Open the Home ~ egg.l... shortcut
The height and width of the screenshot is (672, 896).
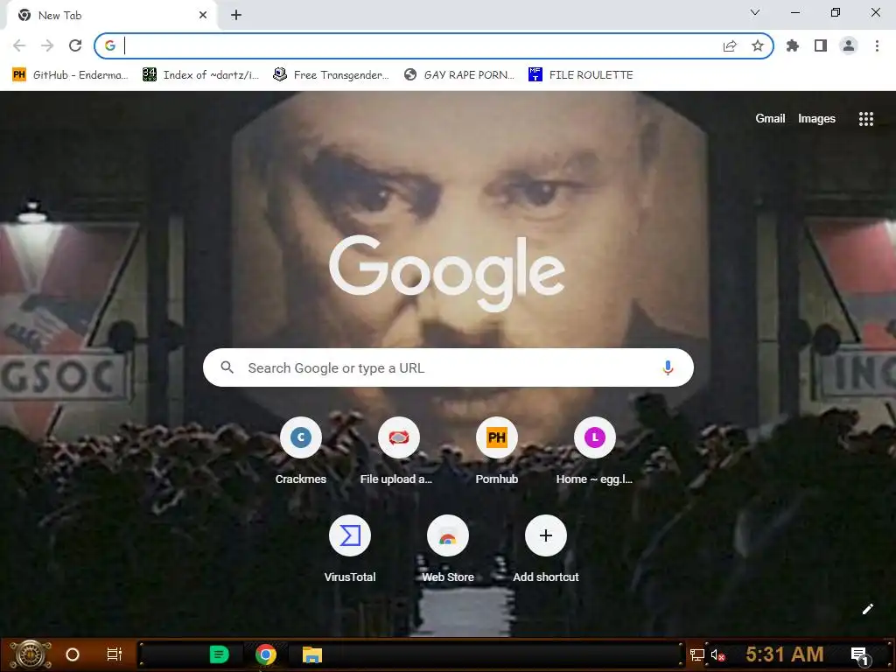coord(594,451)
